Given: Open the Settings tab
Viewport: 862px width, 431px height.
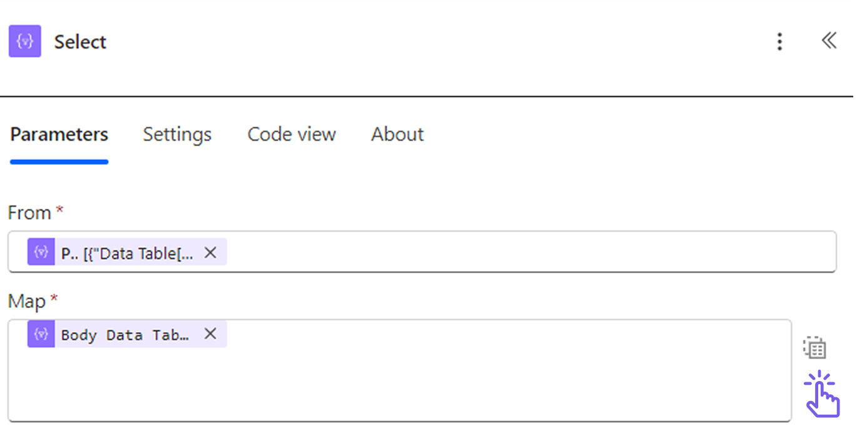Looking at the screenshot, I should pos(177,134).
